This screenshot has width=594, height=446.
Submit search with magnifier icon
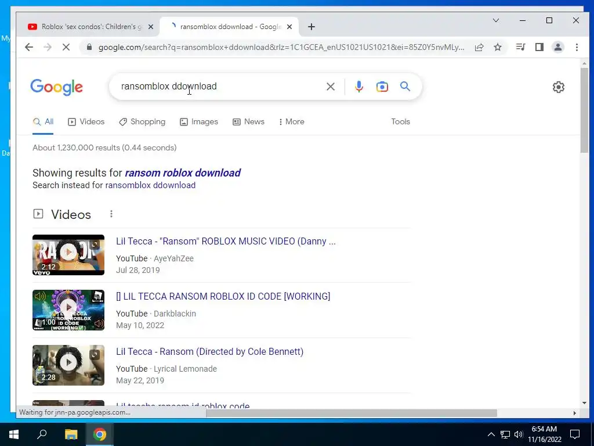pyautogui.click(x=405, y=87)
